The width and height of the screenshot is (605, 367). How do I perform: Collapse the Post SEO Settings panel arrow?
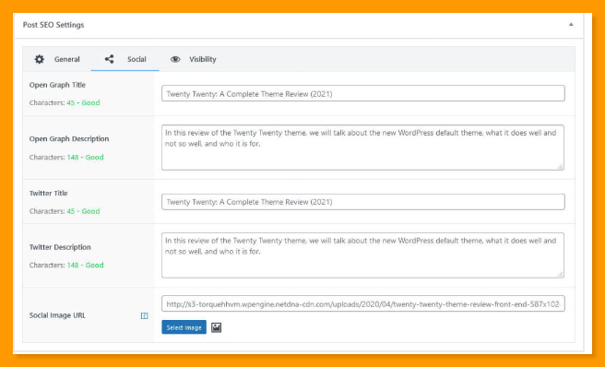tap(571, 25)
